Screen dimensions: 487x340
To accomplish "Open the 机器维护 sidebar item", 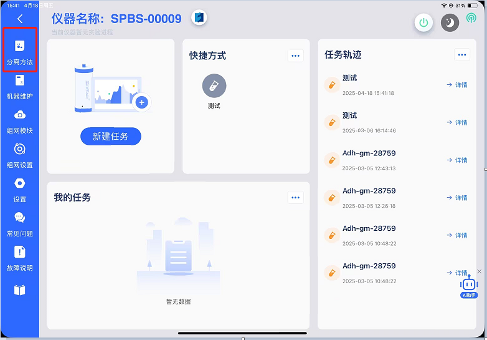I will click(x=19, y=86).
